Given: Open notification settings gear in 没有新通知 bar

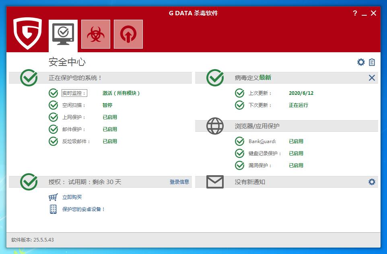Looking at the screenshot, I should click(x=372, y=182).
